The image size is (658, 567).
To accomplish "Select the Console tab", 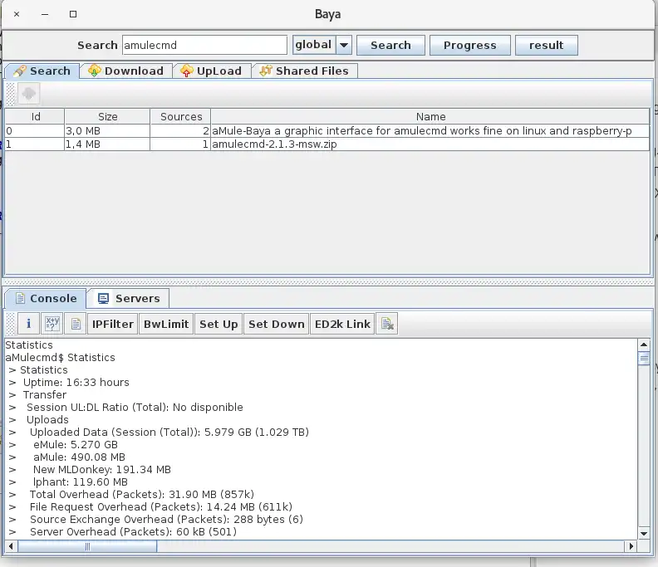I will point(47,298).
